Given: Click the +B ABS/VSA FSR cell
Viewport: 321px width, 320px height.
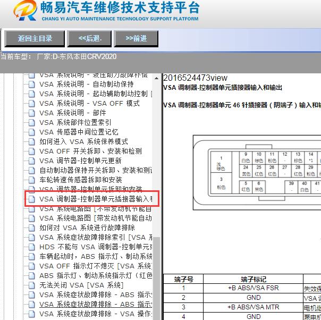Looking at the screenshot, I should [253, 288].
